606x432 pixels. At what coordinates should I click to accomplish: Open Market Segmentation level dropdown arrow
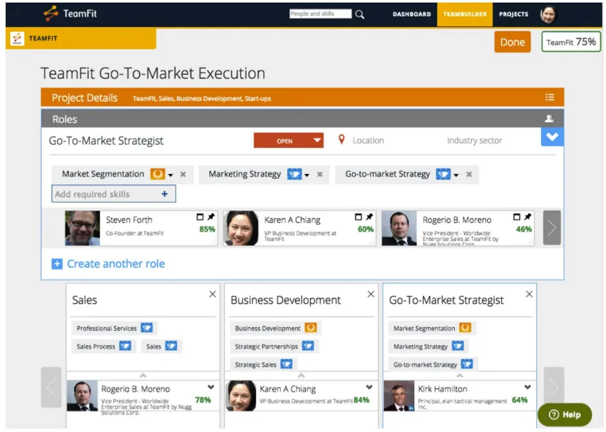pos(170,175)
